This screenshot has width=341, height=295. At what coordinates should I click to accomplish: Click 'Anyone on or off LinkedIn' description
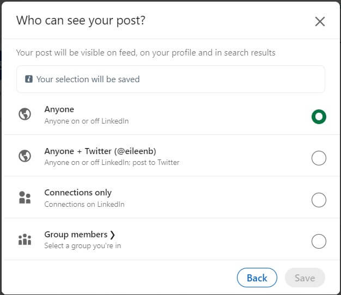click(86, 121)
